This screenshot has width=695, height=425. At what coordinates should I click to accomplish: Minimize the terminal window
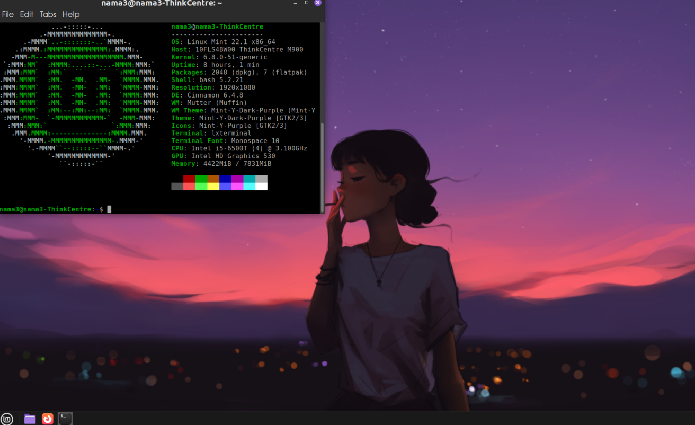click(295, 3)
